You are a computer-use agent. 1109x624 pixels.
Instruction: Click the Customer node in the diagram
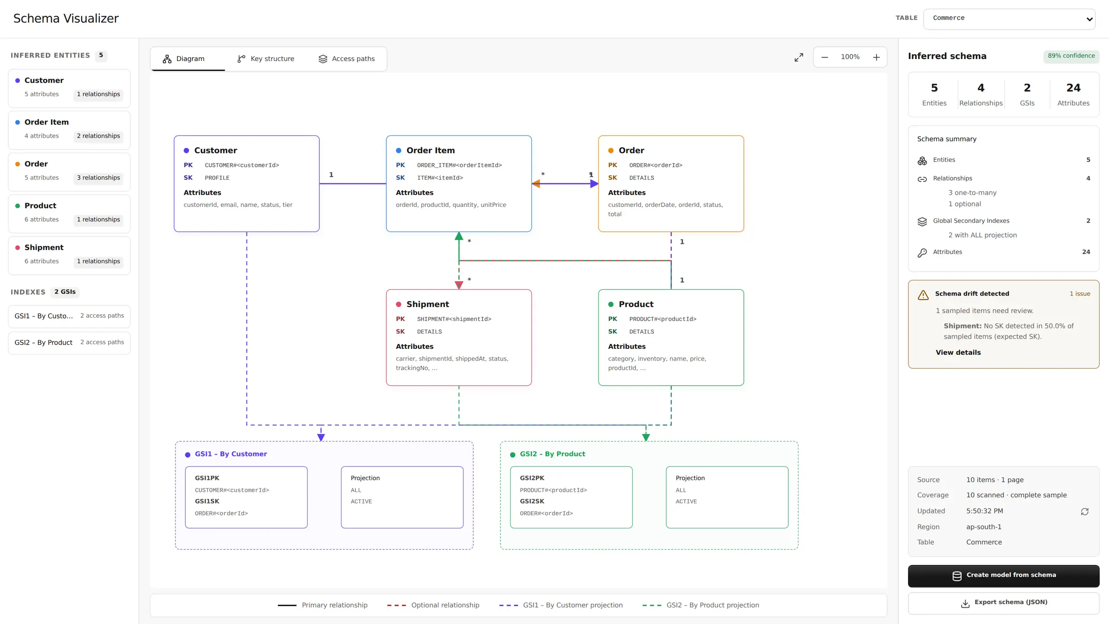click(247, 183)
